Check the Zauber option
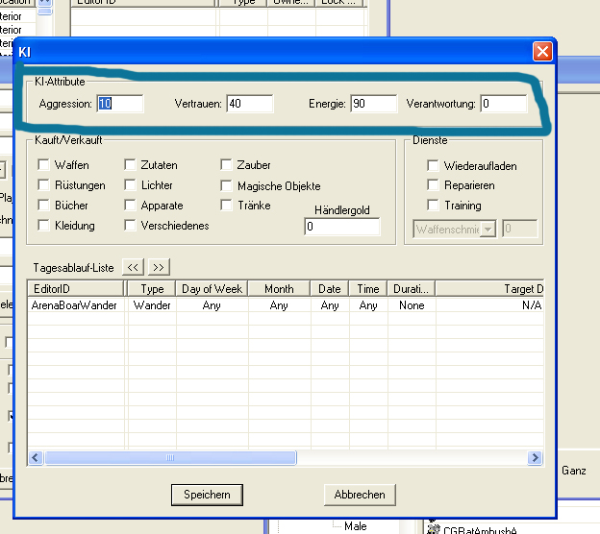This screenshot has width=600, height=534. [x=226, y=166]
